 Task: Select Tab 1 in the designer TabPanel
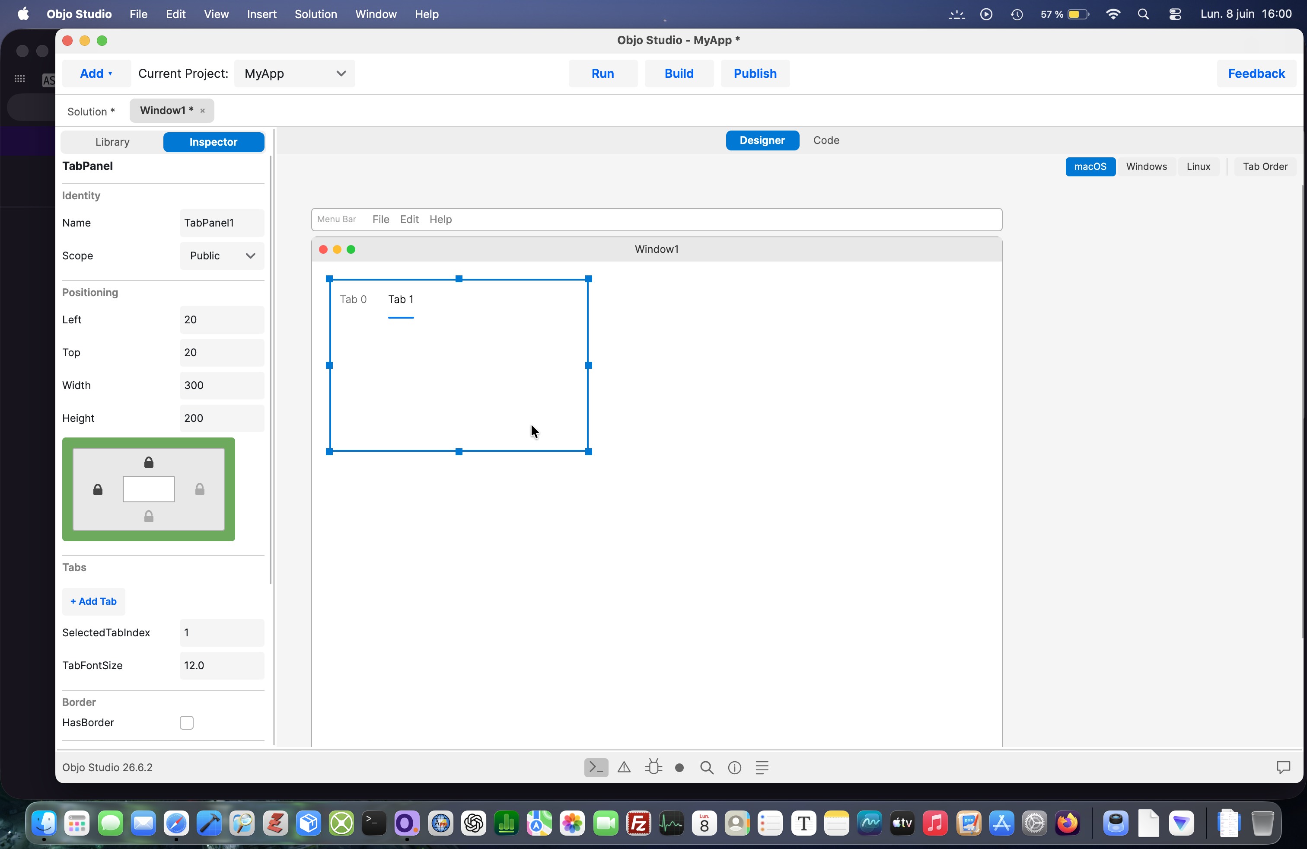[x=401, y=300]
